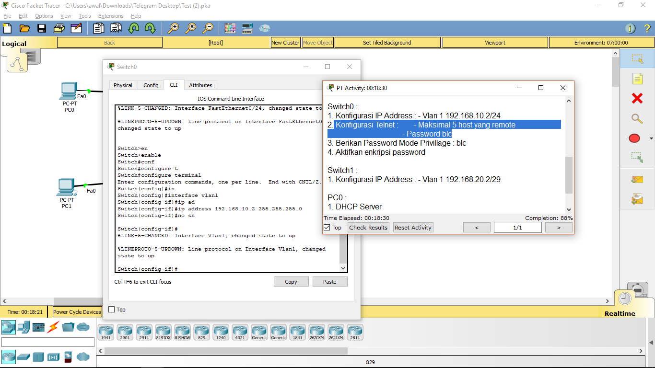
Task: Open the Custom Devices Dialog icon
Action: click(x=247, y=28)
